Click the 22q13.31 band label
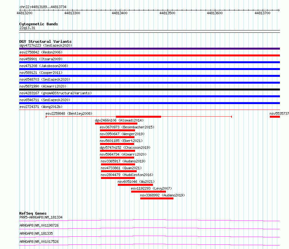The image size is (289, 249). pos(27,28)
